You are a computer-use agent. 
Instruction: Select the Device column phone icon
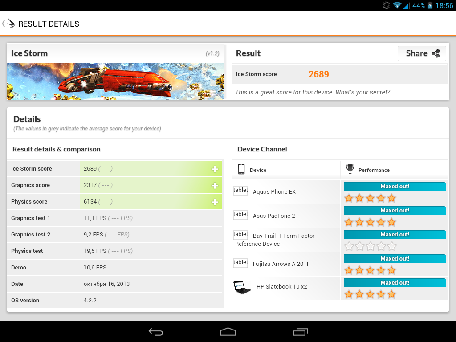tap(241, 169)
